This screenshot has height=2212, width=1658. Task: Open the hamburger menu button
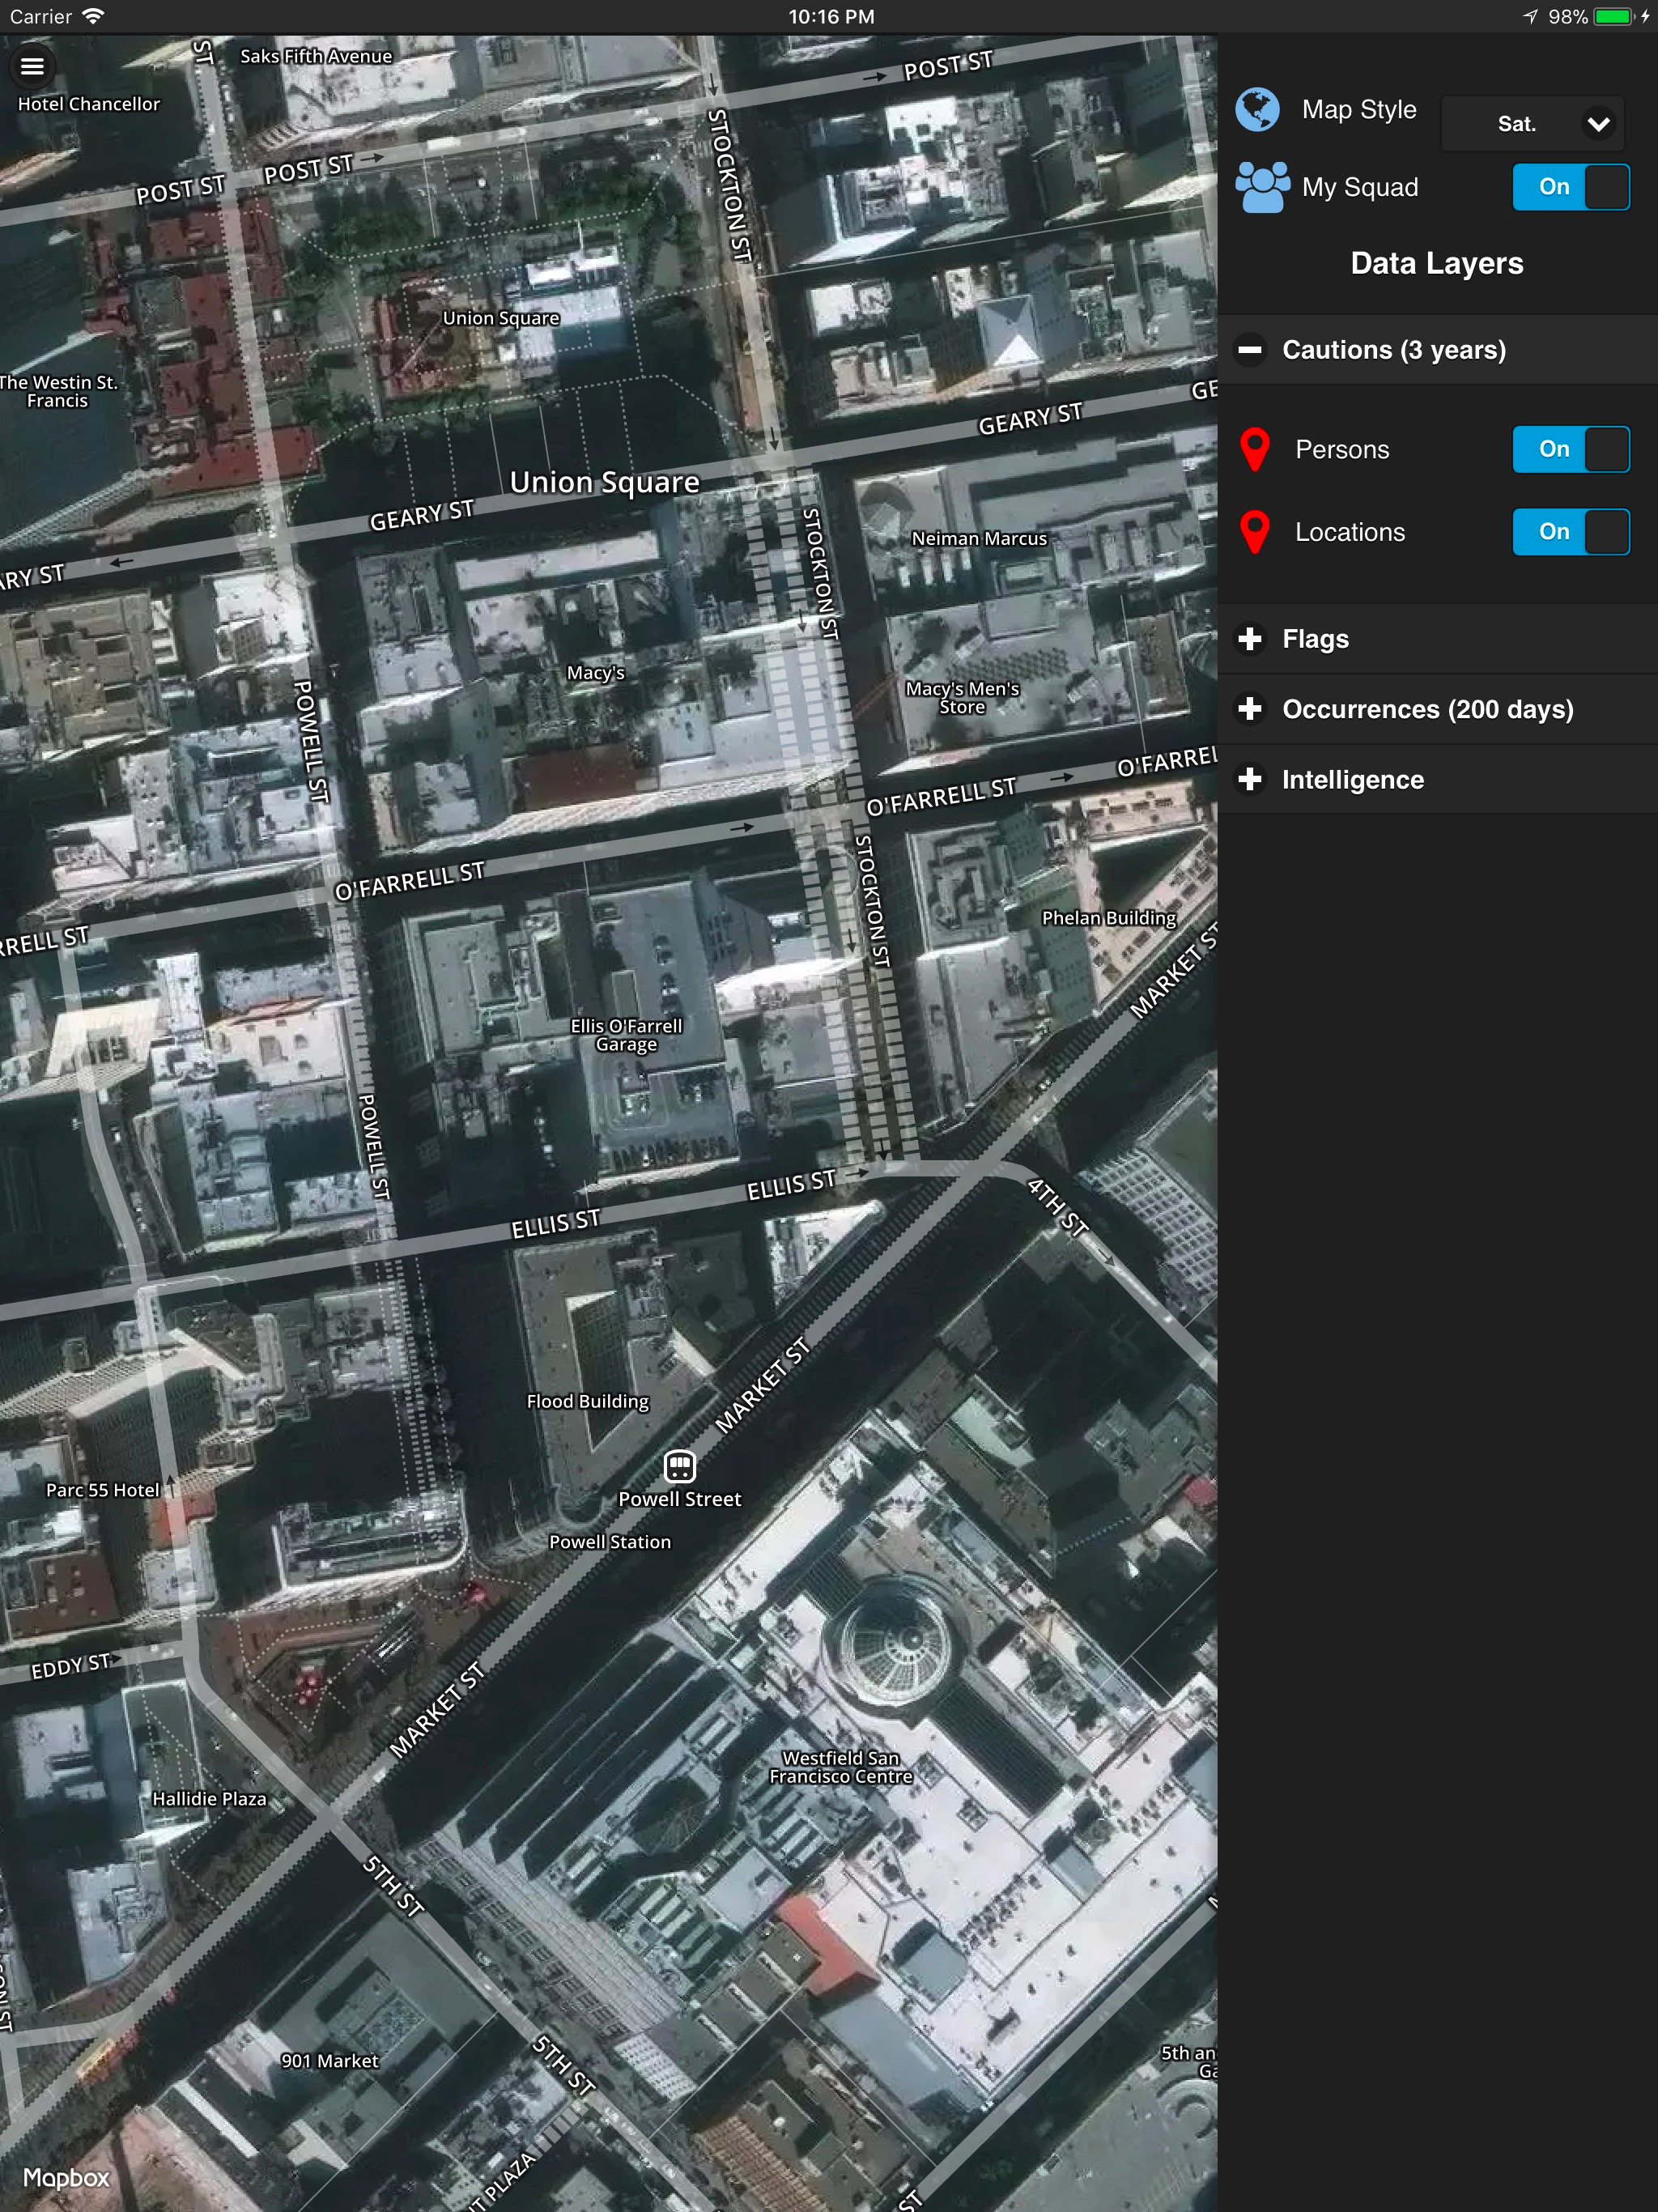pos(32,66)
